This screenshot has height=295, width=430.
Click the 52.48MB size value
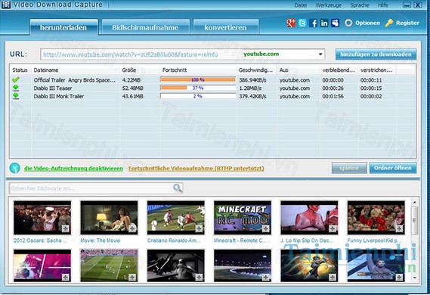[x=133, y=88]
